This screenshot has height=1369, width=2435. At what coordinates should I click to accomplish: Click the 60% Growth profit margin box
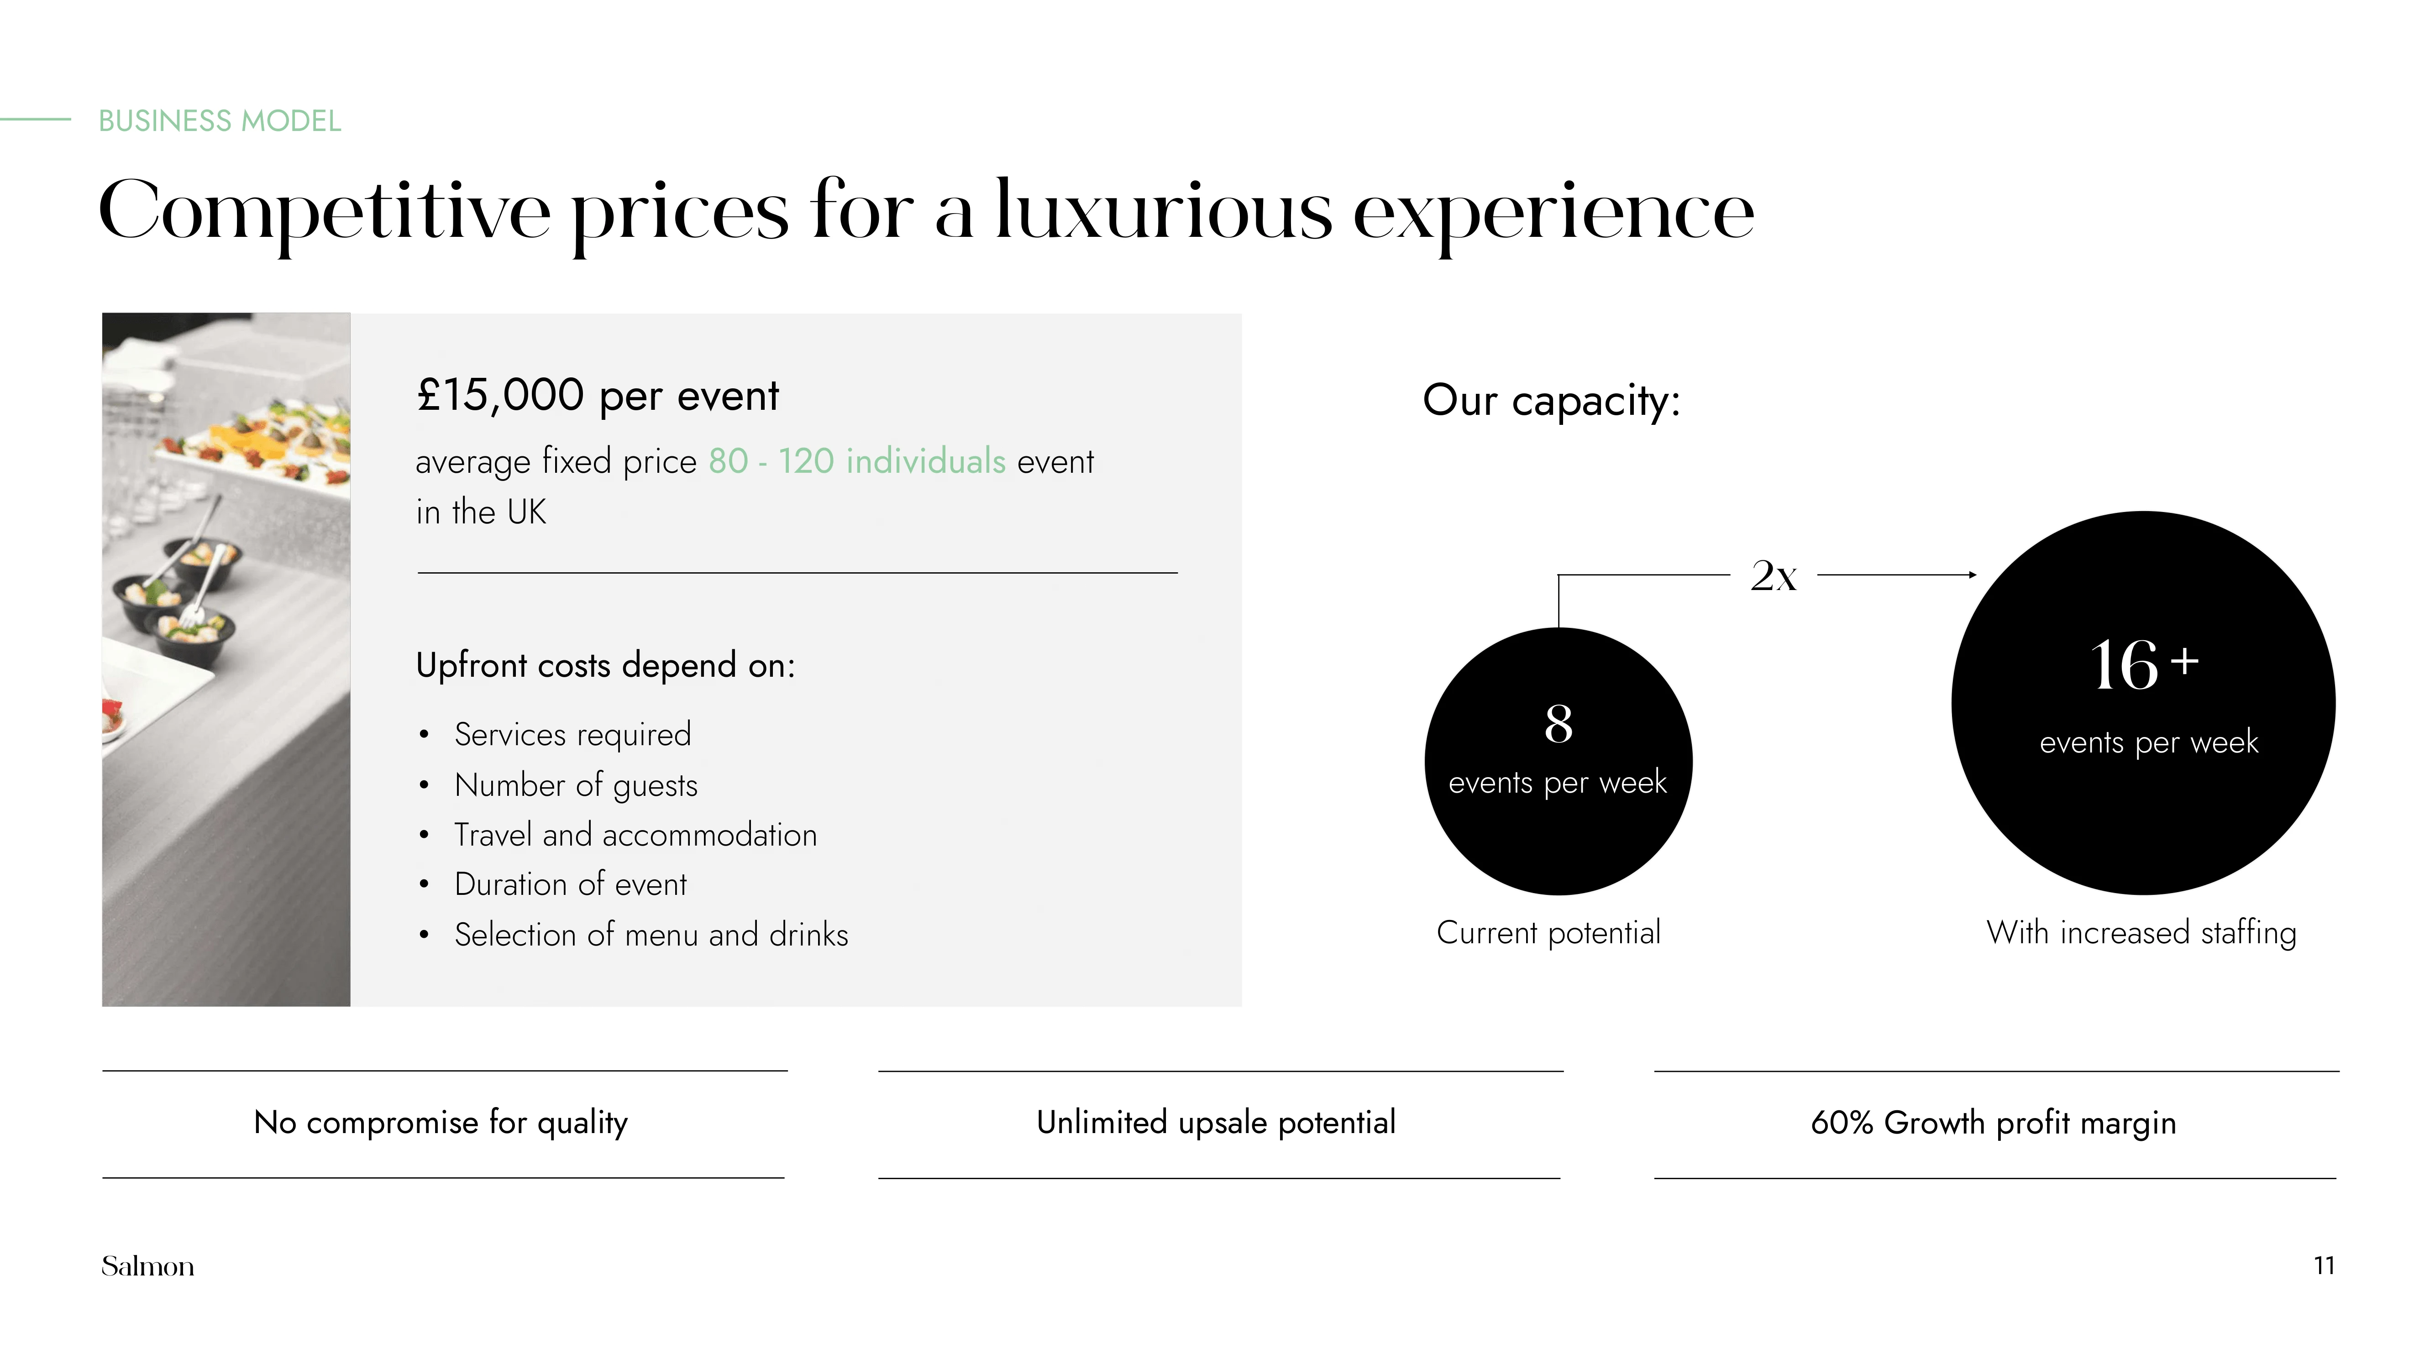[1996, 1124]
